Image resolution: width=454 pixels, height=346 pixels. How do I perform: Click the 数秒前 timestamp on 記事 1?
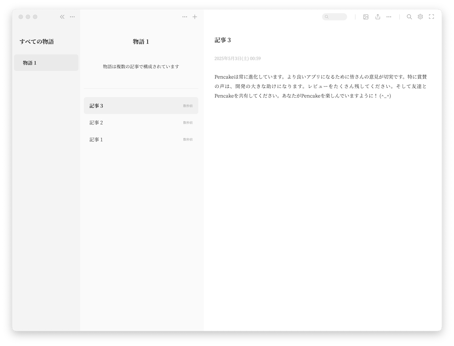[188, 139]
